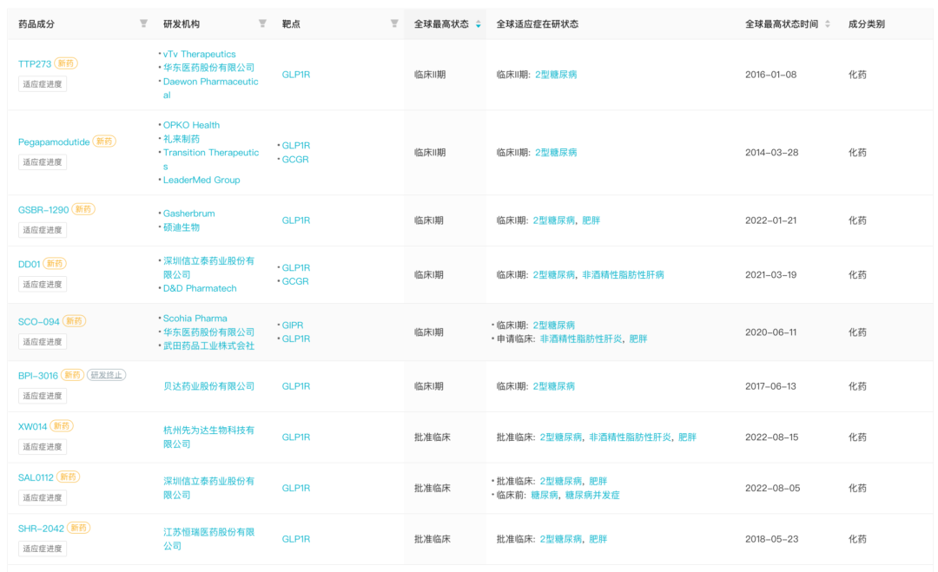Screen dimensions: 938x572
Task: Click date 2022-08-15 cell
Action: tap(772, 437)
